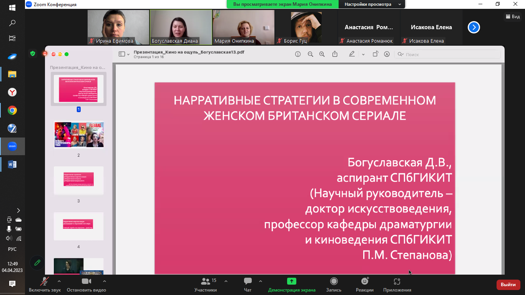Viewport: 525px width, 295px height.
Task: Click the red Выйти button
Action: pos(508,285)
